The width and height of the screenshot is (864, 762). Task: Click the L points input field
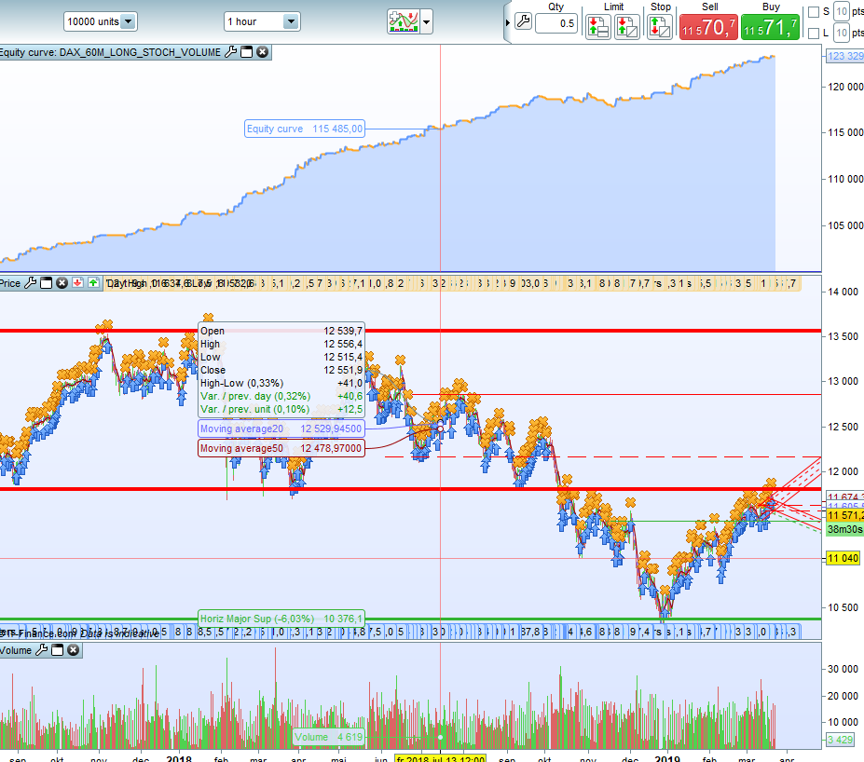tap(841, 33)
